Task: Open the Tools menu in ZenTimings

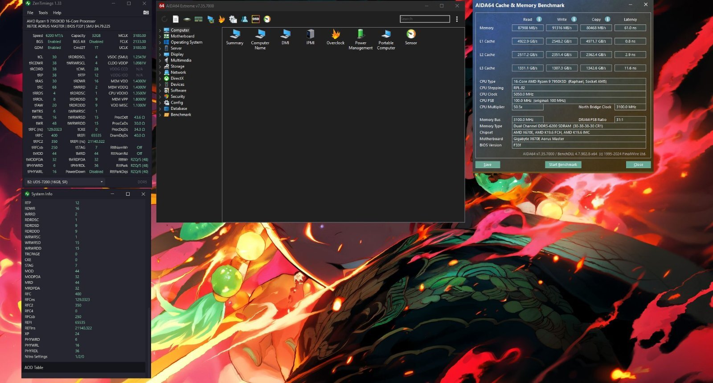Action: pyautogui.click(x=43, y=12)
